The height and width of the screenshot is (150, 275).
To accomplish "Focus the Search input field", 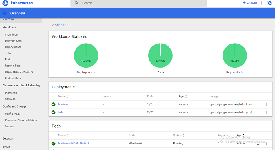I will pos(138,3).
